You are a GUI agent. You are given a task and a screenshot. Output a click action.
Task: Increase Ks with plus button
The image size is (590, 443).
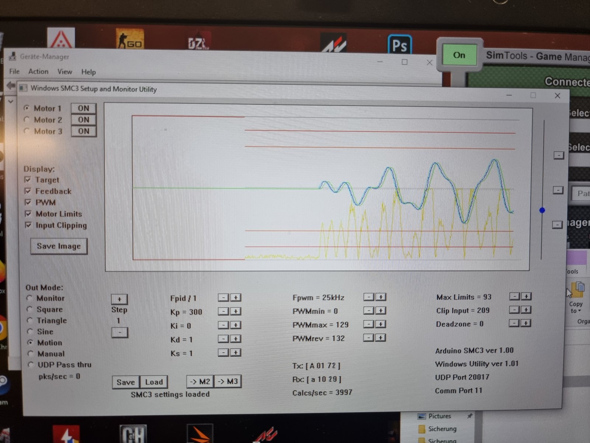[x=236, y=353]
